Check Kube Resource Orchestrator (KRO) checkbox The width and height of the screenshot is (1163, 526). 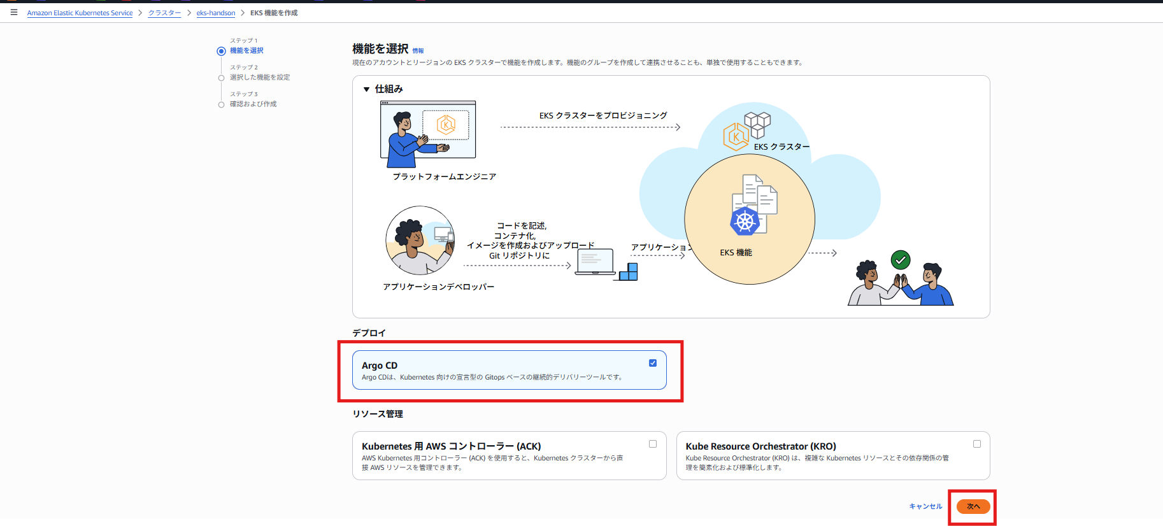click(x=977, y=444)
